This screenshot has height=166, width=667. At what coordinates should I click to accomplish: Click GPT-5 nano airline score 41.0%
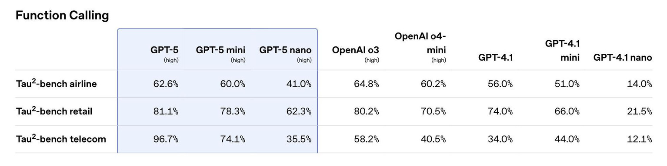pyautogui.click(x=299, y=84)
